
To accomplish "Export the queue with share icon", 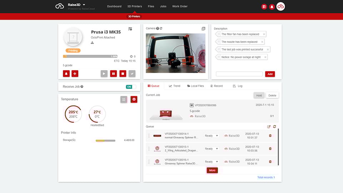I will tap(269, 127).
